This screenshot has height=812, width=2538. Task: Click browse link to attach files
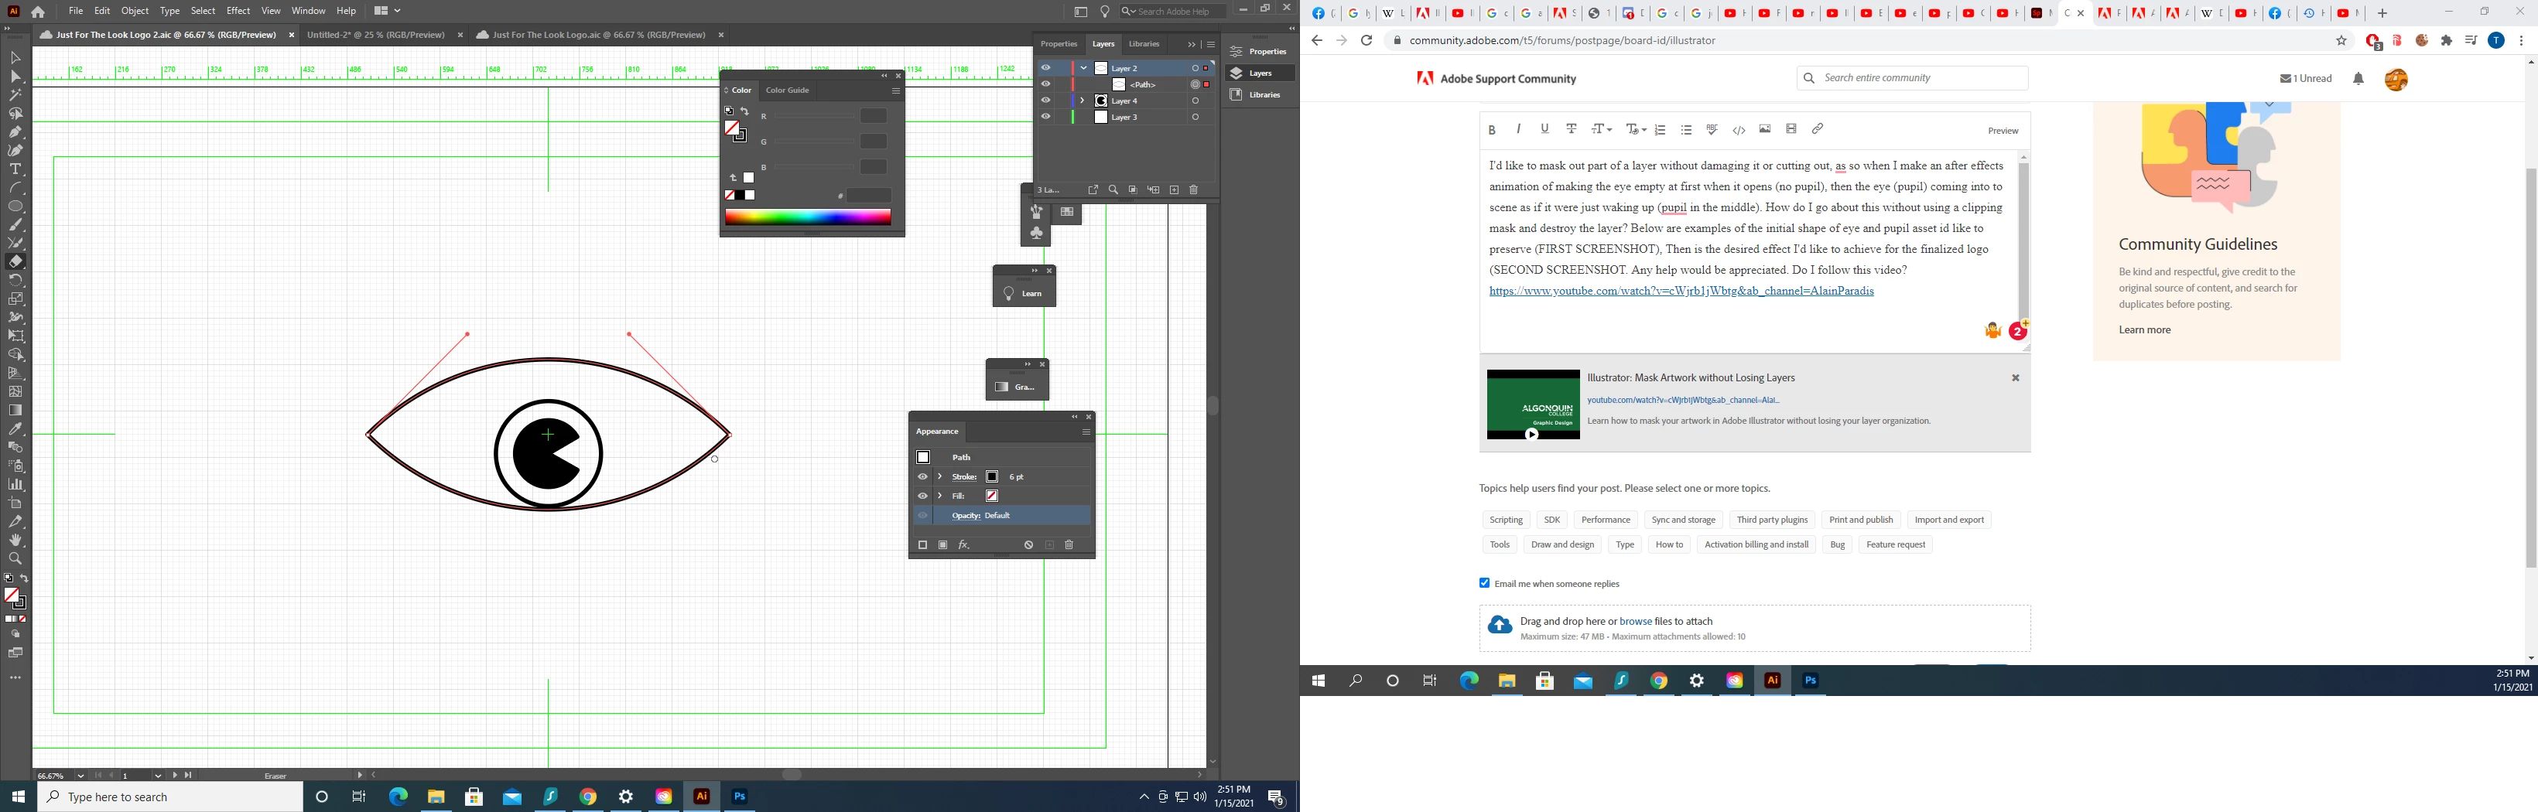(1636, 622)
